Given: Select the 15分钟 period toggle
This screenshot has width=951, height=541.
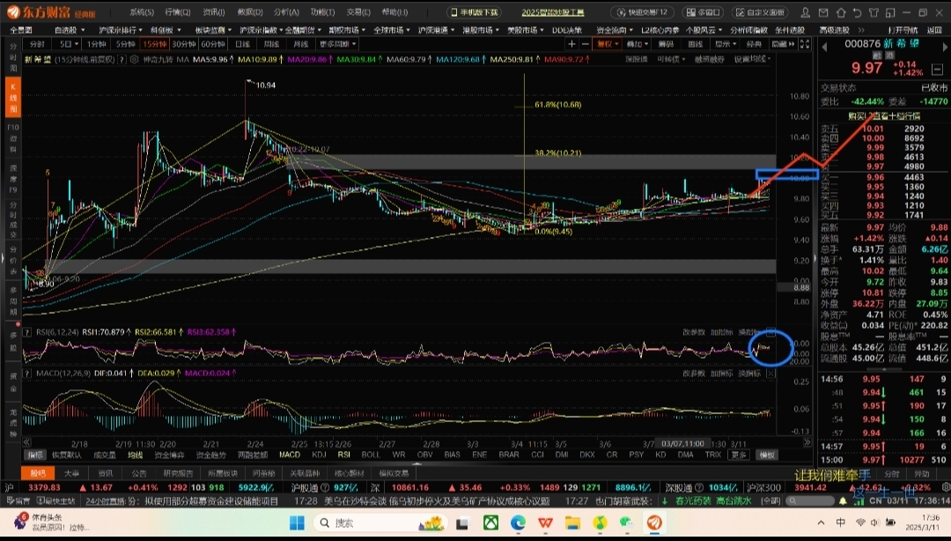Looking at the screenshot, I should pos(153,43).
